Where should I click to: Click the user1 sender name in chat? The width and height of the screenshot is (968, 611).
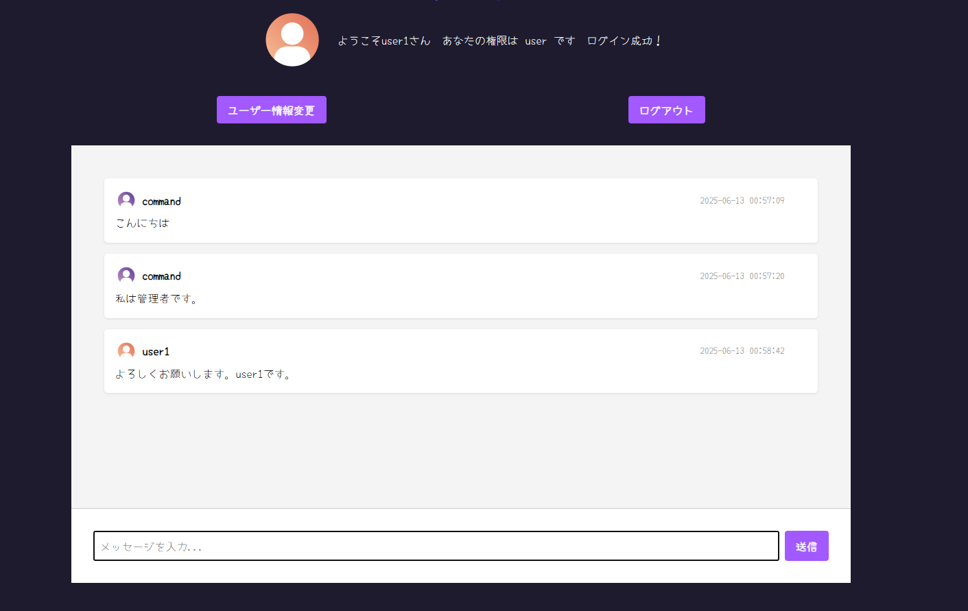coord(156,352)
